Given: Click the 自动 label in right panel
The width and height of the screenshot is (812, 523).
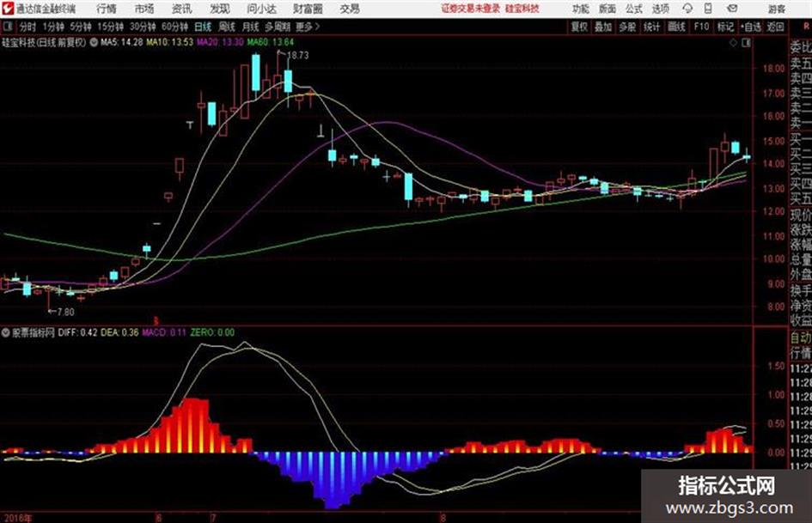Looking at the screenshot, I should (801, 338).
